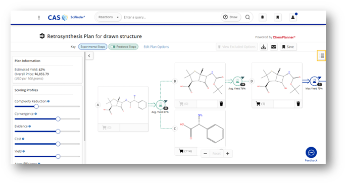Adjust the Convergence slider
This screenshot has width=347, height=185.
point(58,119)
